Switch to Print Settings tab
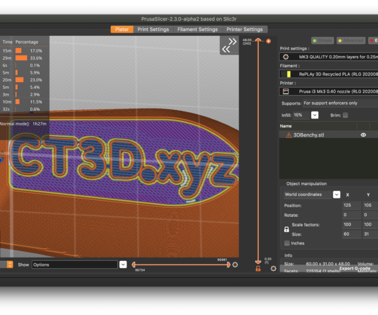Viewport: 378px width, 315px height. (x=153, y=30)
